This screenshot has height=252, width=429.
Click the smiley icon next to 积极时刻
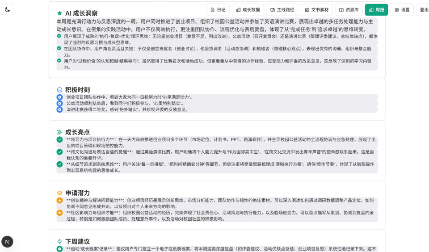(59, 90)
